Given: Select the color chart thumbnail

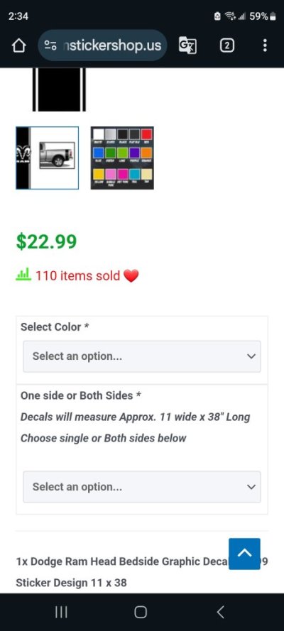Looking at the screenshot, I should coord(122,158).
